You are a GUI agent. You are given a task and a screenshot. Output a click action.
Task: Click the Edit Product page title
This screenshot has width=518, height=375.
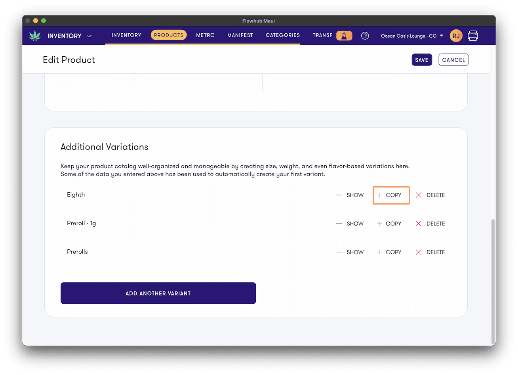coord(69,60)
